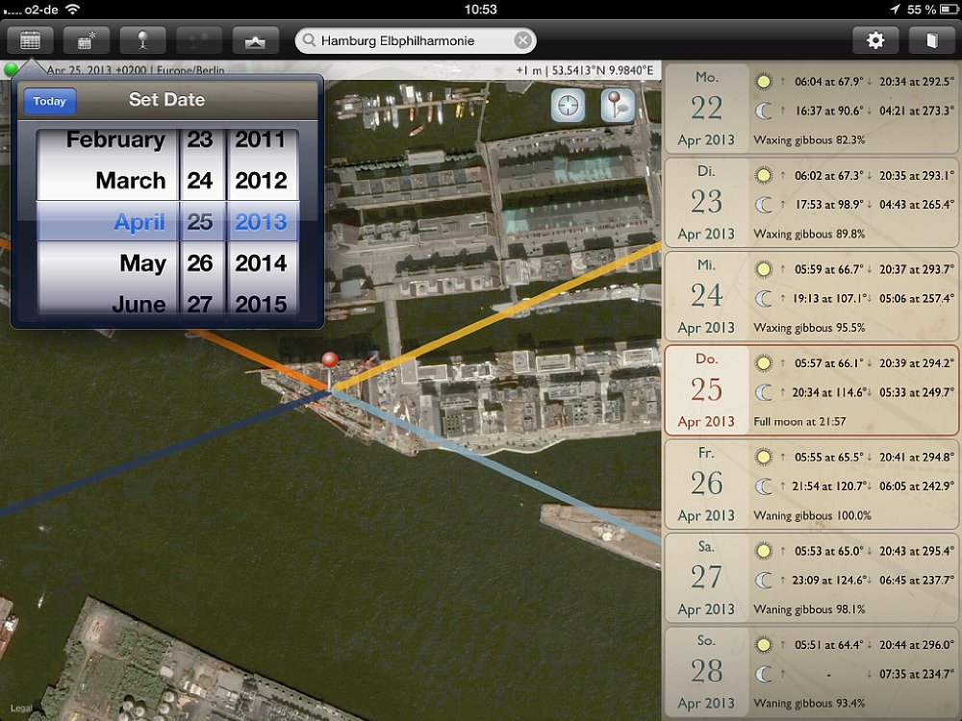Tap the calendar date picker icon
The image size is (962, 721).
coord(30,40)
